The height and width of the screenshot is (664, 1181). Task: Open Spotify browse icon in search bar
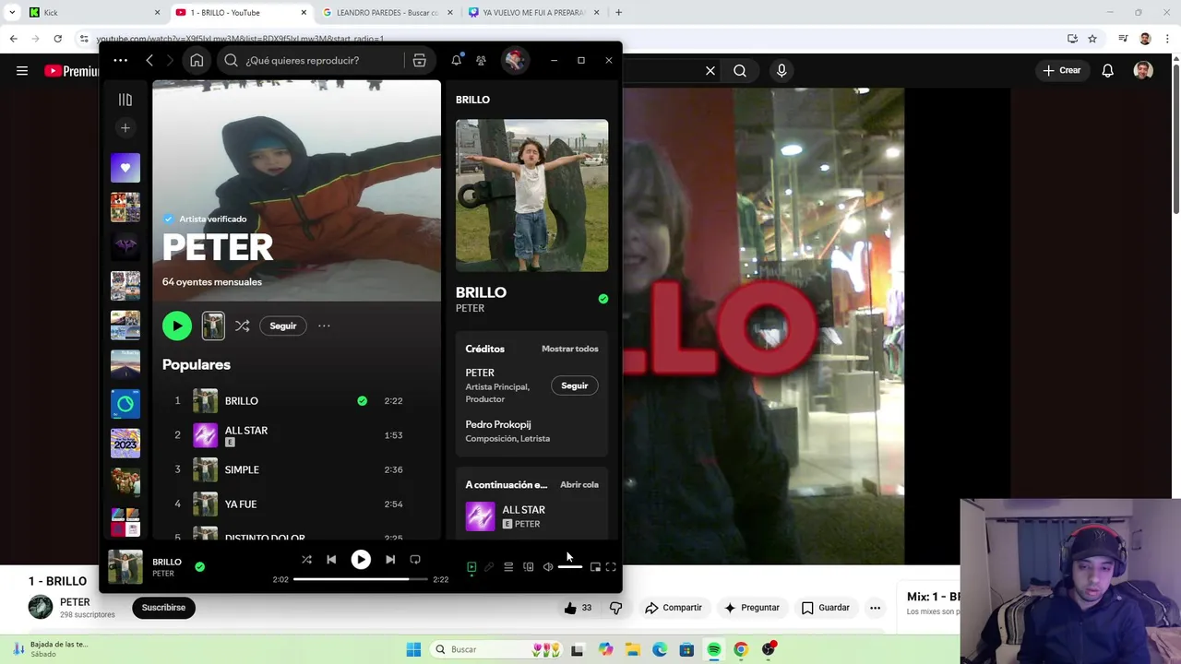pos(419,60)
